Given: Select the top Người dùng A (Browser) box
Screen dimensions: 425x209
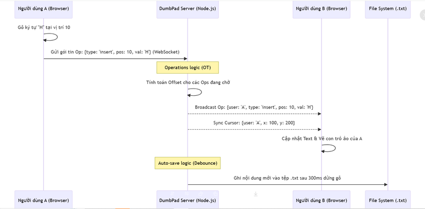Looking at the screenshot, I should [43, 9].
